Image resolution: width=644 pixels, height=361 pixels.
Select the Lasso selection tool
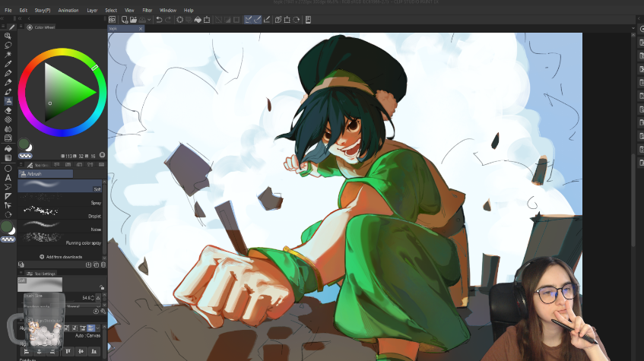click(x=8, y=45)
